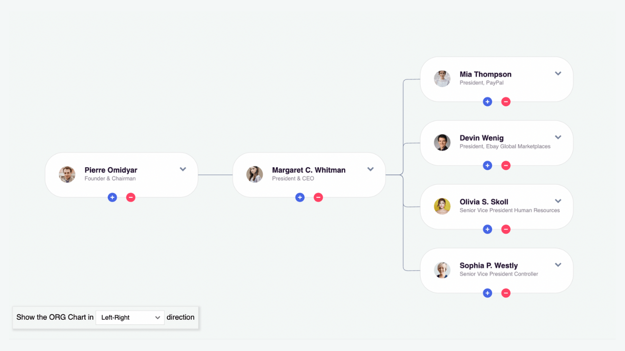Click 'Senior Vice President Human Resources' text

510,211
